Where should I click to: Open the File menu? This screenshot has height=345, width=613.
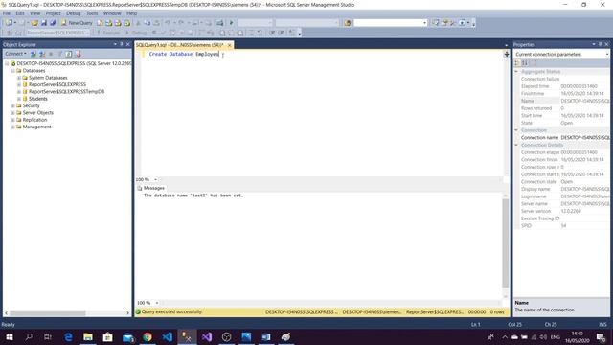[x=7, y=13]
